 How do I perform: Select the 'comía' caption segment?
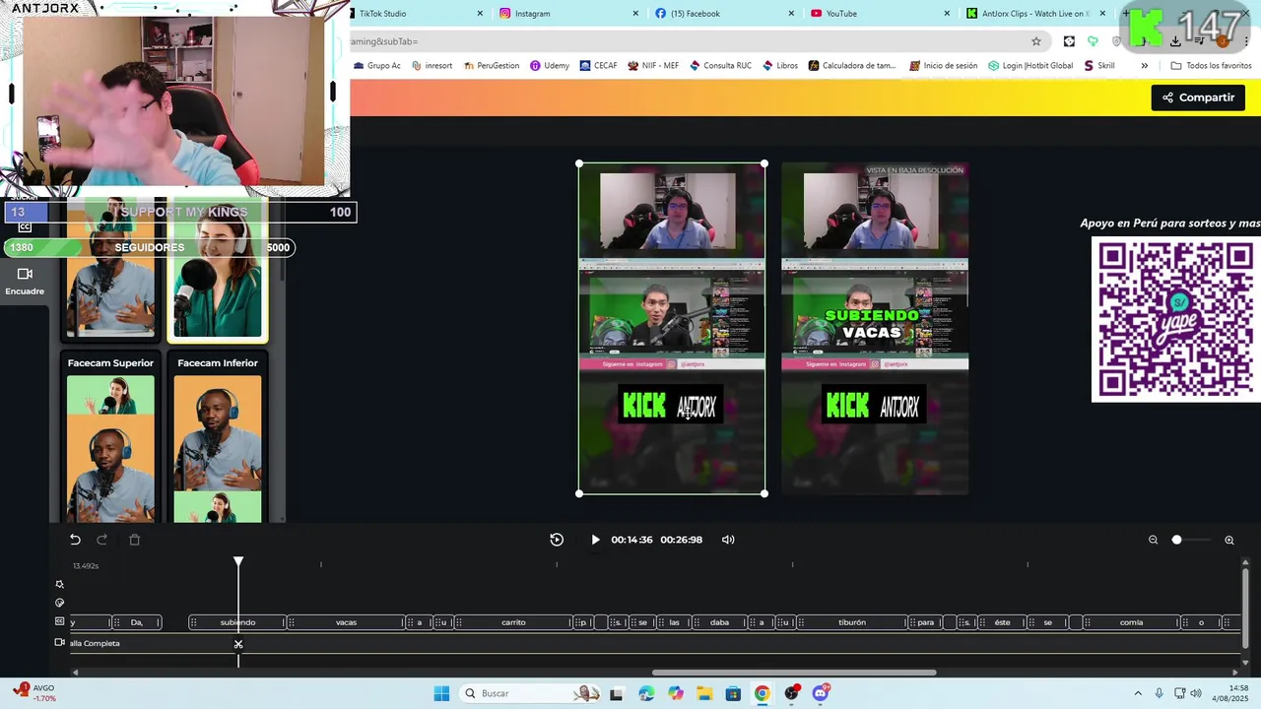[x=1131, y=622]
